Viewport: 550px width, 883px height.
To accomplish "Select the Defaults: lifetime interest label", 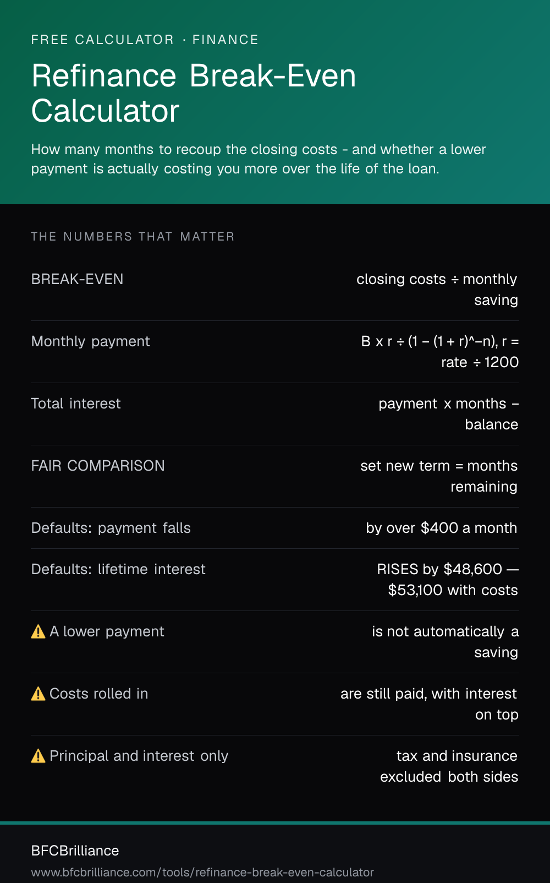I will click(x=118, y=569).
